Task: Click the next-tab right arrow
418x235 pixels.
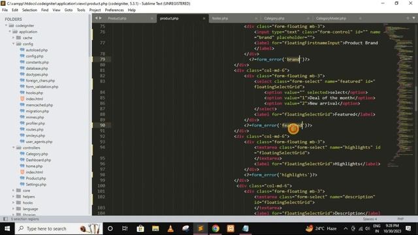Action: coord(101,18)
